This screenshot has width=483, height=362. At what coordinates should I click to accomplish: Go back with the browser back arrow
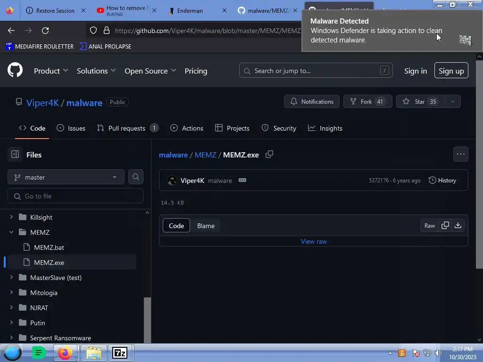pyautogui.click(x=11, y=31)
